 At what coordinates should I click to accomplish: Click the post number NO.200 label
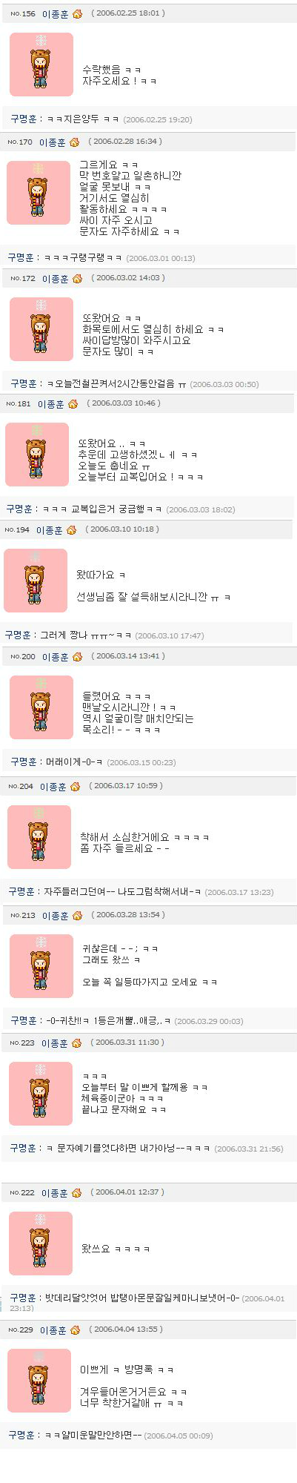pos(23,657)
